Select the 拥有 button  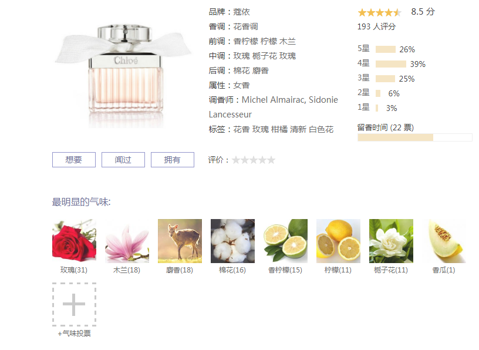click(173, 160)
